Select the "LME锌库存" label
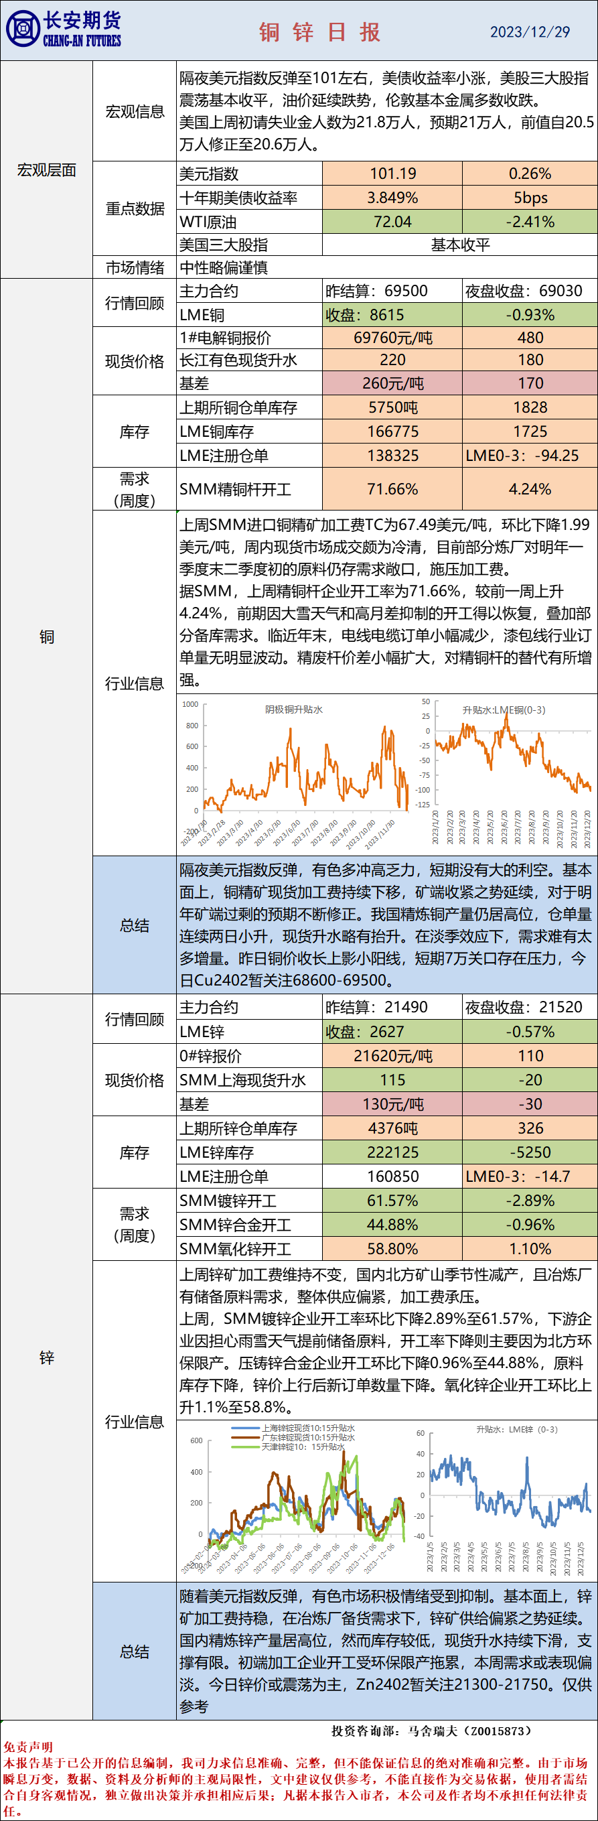This screenshot has width=598, height=1821. [250, 1152]
